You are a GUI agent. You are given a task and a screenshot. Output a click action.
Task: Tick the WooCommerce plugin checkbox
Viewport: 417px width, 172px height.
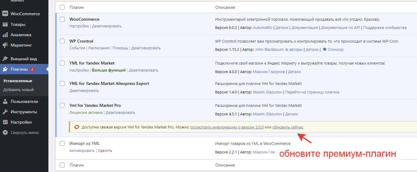pyautogui.click(x=62, y=19)
